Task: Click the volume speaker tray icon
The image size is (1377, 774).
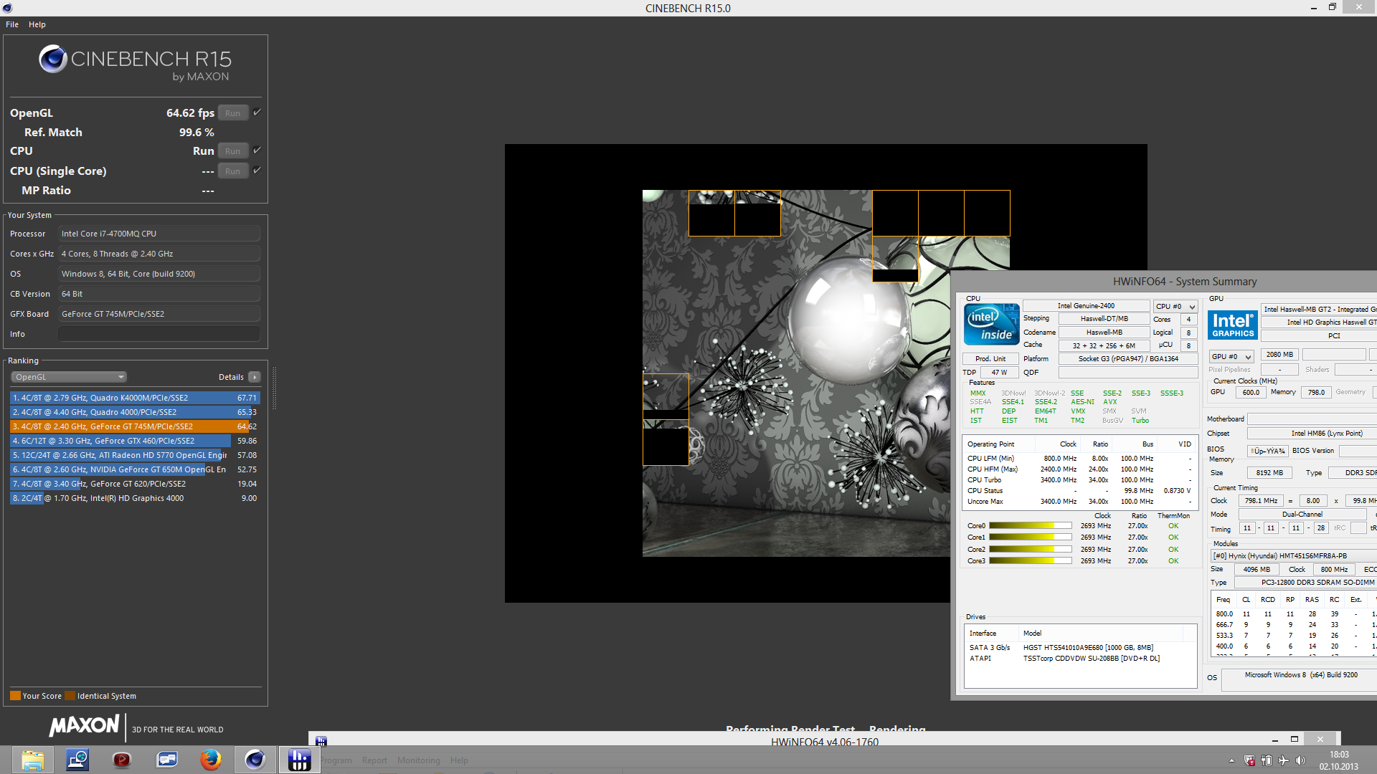Action: click(1300, 760)
